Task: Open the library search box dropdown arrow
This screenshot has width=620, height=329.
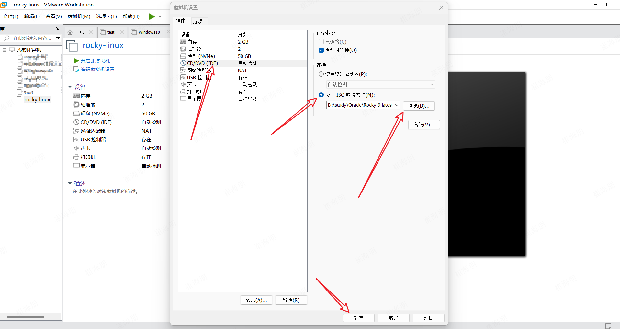Action: (x=58, y=38)
